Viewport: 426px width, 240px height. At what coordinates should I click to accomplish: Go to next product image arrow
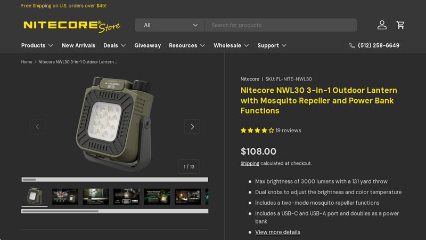pos(192,126)
